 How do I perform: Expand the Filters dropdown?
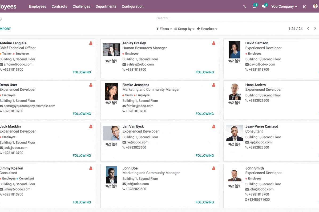[x=164, y=29]
